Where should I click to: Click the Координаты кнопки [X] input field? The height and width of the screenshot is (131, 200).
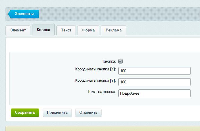(154, 71)
